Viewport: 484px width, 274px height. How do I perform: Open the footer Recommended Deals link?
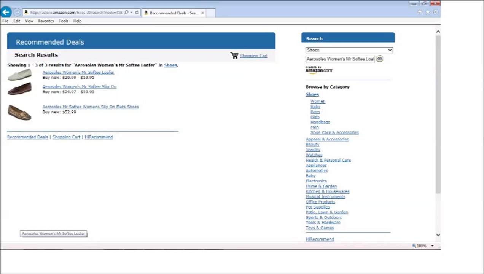click(x=27, y=137)
